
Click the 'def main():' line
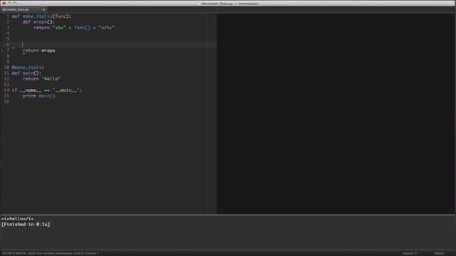(x=26, y=73)
